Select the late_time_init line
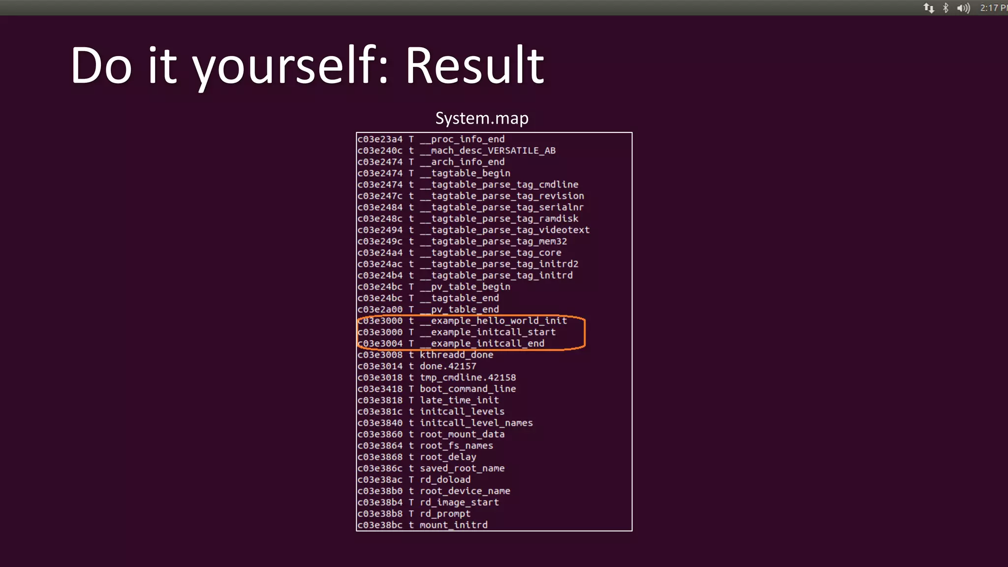The height and width of the screenshot is (567, 1008). point(428,400)
